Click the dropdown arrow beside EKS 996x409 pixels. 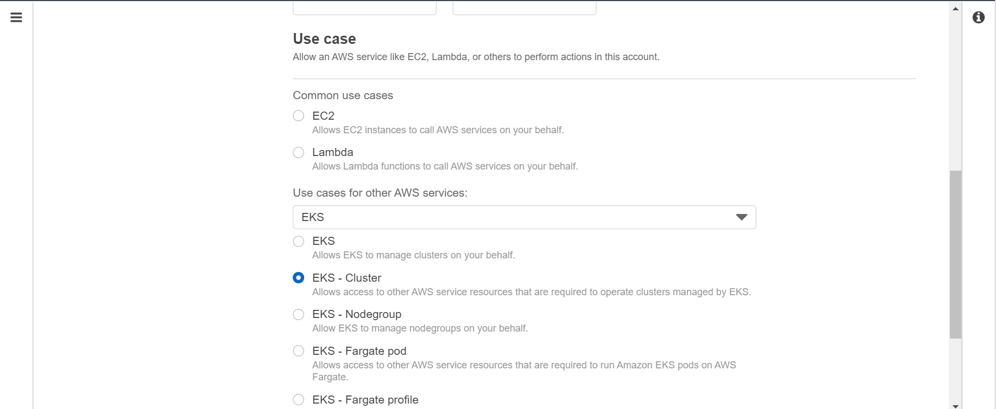coord(741,217)
